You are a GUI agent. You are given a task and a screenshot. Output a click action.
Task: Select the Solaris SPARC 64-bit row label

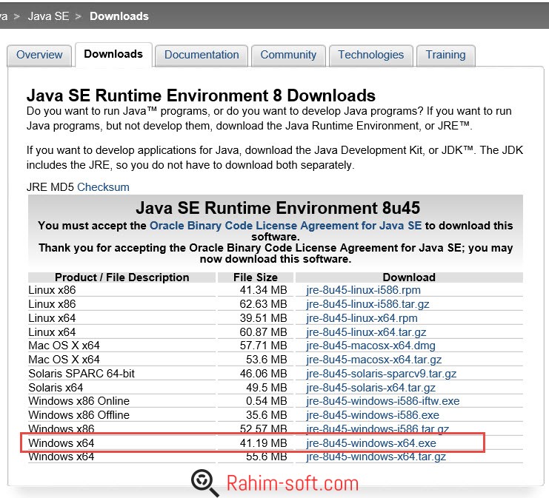(81, 374)
